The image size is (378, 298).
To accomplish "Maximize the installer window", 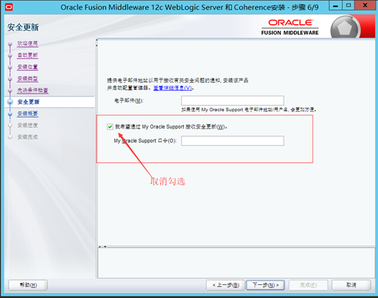I will [x=349, y=5].
